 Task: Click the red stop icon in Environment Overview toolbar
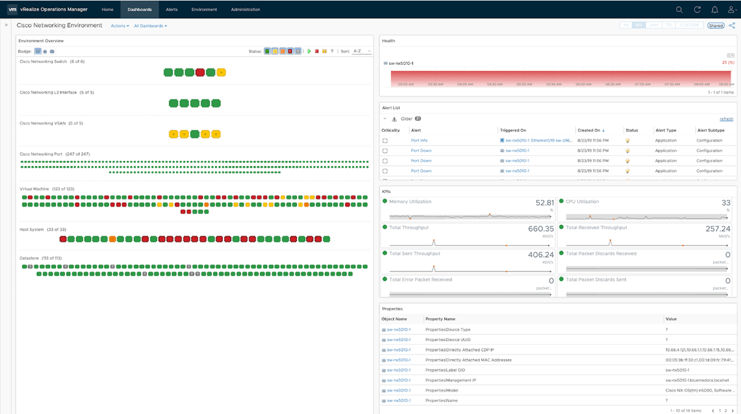tap(317, 51)
